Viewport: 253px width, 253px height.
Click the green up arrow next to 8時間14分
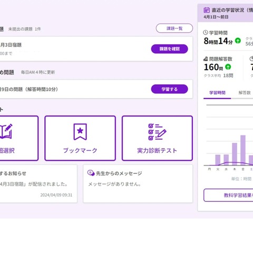[x=238, y=41]
